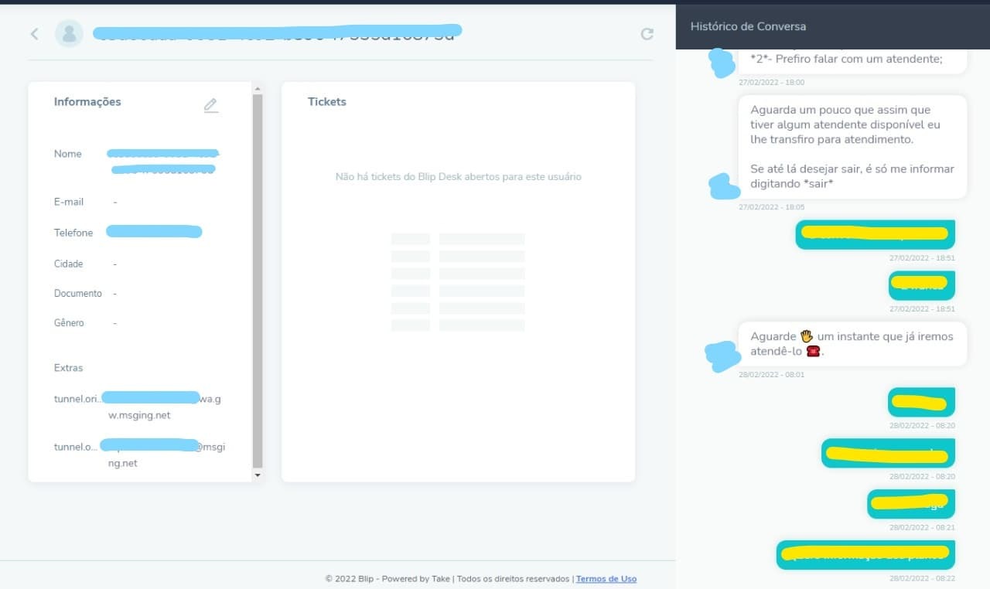Click the Histórico de Conversa header

pyautogui.click(x=748, y=26)
